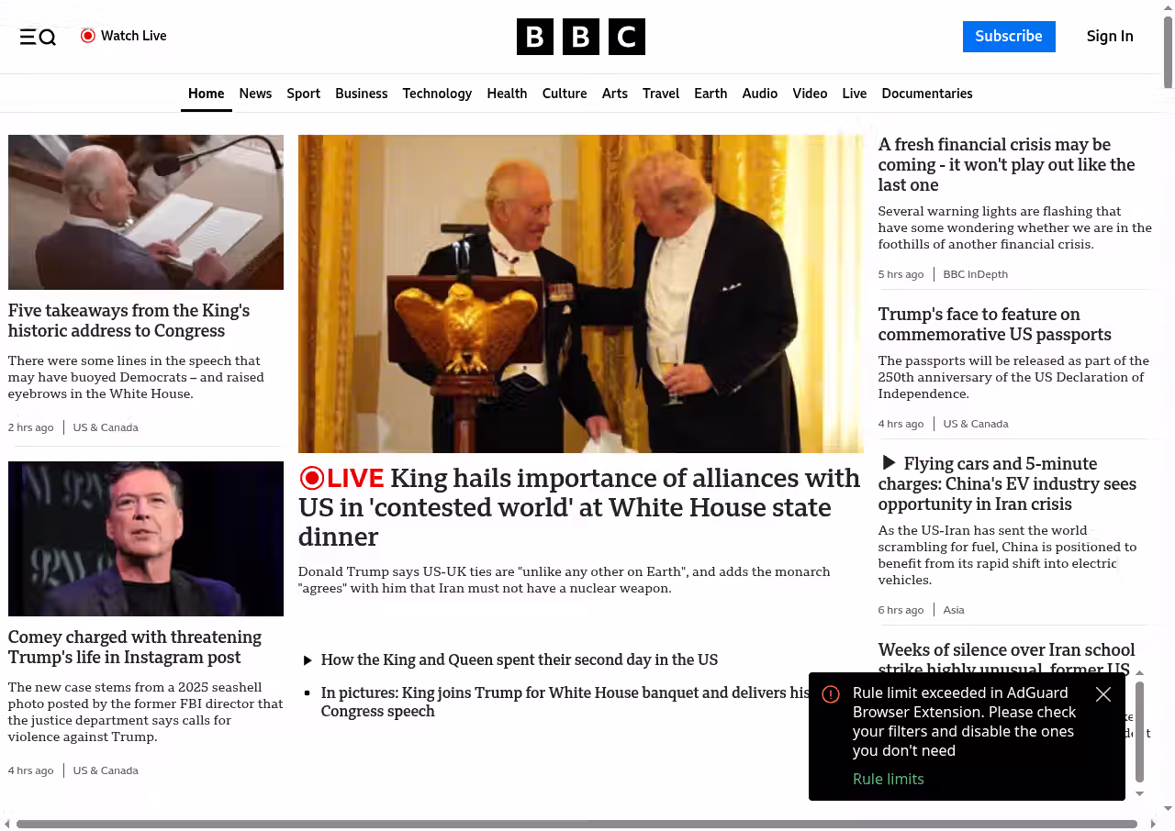Switch to the Technology tab
The height and width of the screenshot is (831, 1175).
coord(437,94)
